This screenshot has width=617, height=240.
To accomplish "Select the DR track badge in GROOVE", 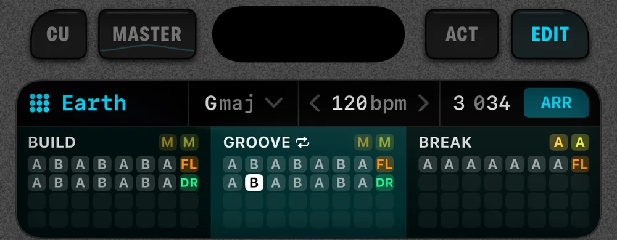I will coord(384,182).
